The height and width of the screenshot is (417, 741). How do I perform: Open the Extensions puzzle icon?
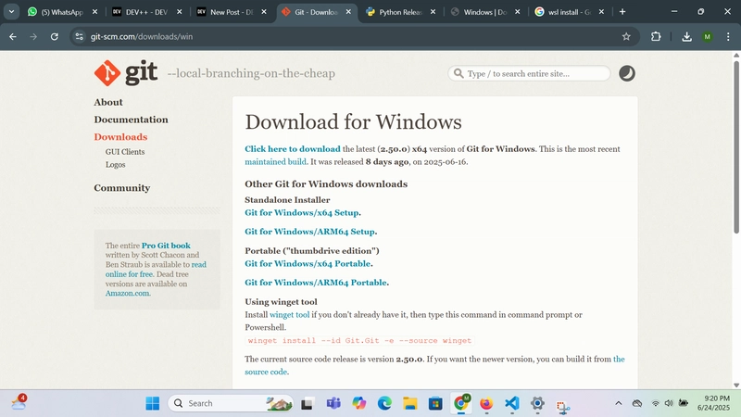(656, 36)
